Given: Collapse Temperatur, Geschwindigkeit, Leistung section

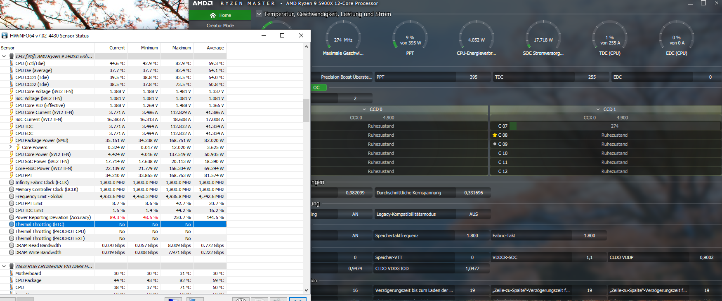Looking at the screenshot, I should (x=259, y=14).
